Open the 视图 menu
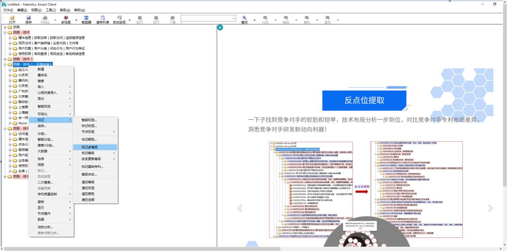 click(x=37, y=10)
